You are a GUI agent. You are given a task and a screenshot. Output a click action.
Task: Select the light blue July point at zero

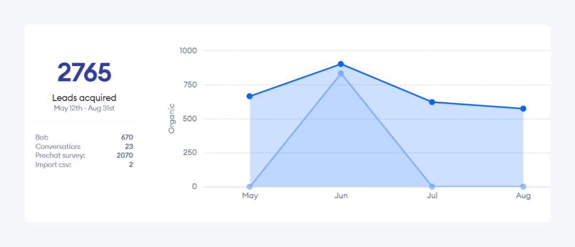(432, 187)
